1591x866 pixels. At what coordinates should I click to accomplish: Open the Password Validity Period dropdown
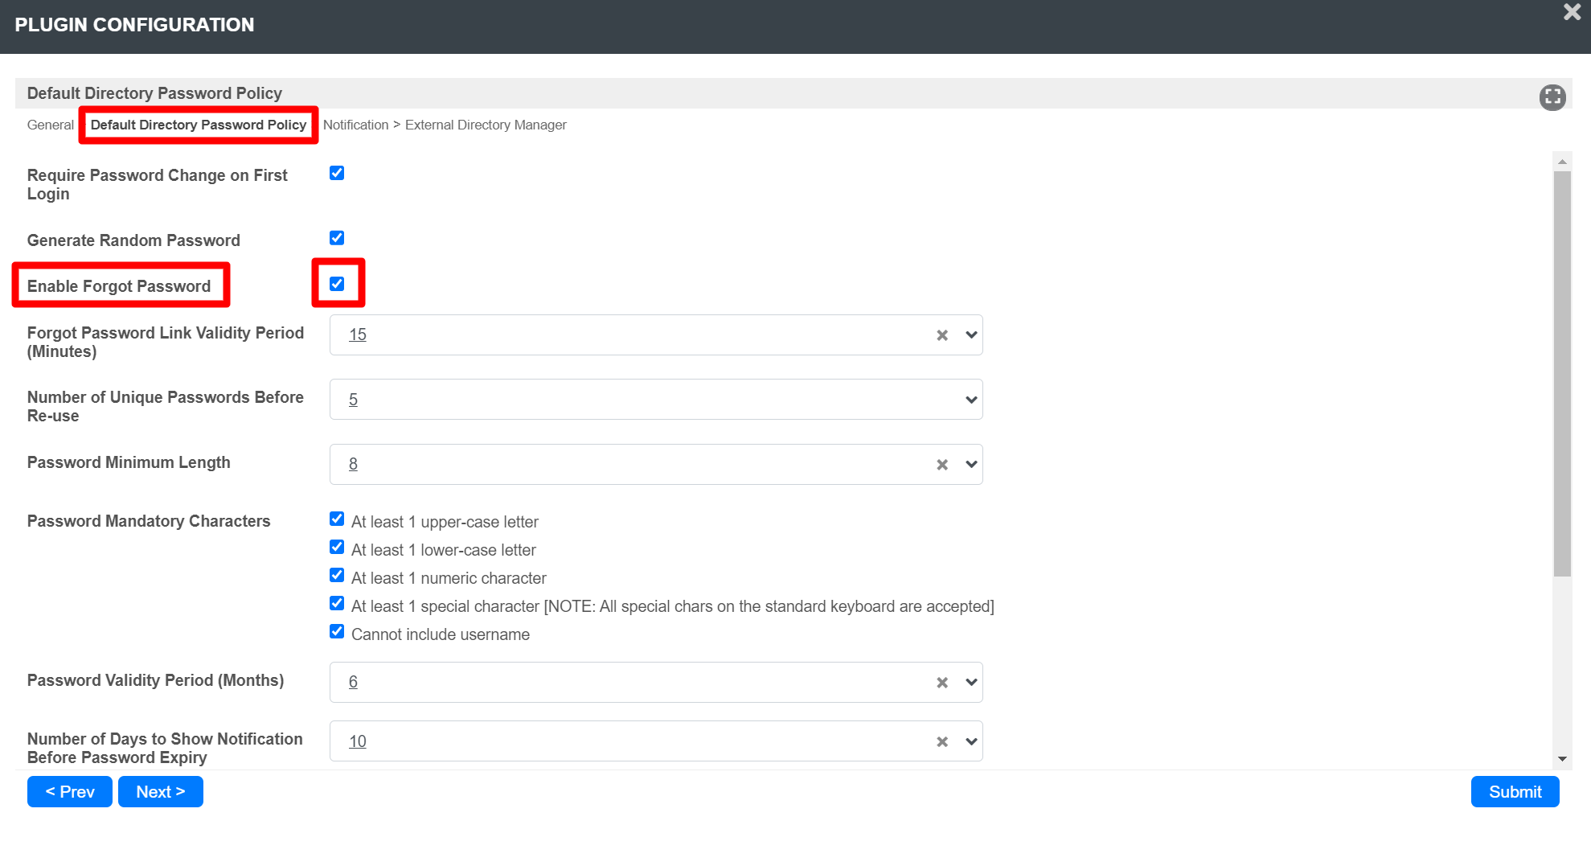pos(971,683)
